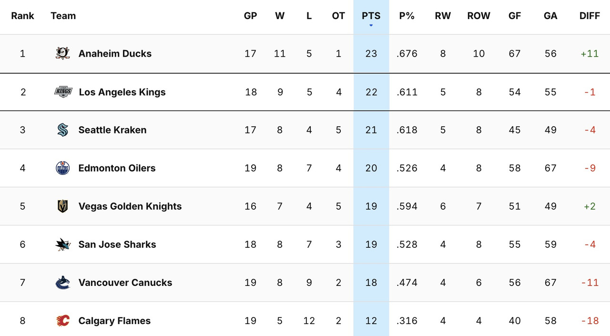The width and height of the screenshot is (610, 336).
Task: Click the Vegas Golden Knights logo
Action: tap(62, 206)
